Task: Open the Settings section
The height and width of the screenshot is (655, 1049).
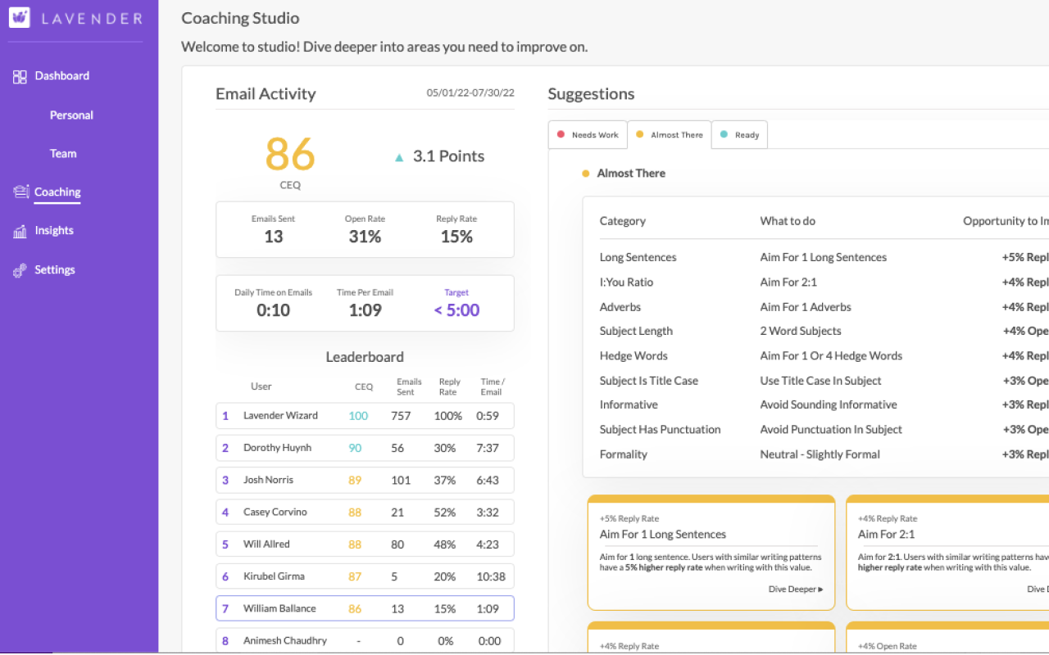Action: [x=55, y=269]
